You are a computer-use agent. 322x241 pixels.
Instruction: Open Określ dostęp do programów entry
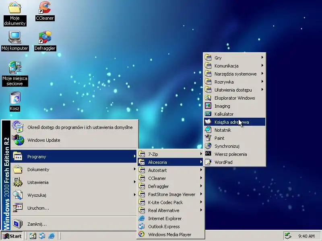coord(74,127)
